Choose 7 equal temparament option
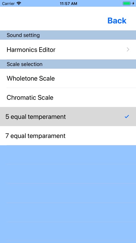The width and height of the screenshot is (136, 243). coord(68,136)
